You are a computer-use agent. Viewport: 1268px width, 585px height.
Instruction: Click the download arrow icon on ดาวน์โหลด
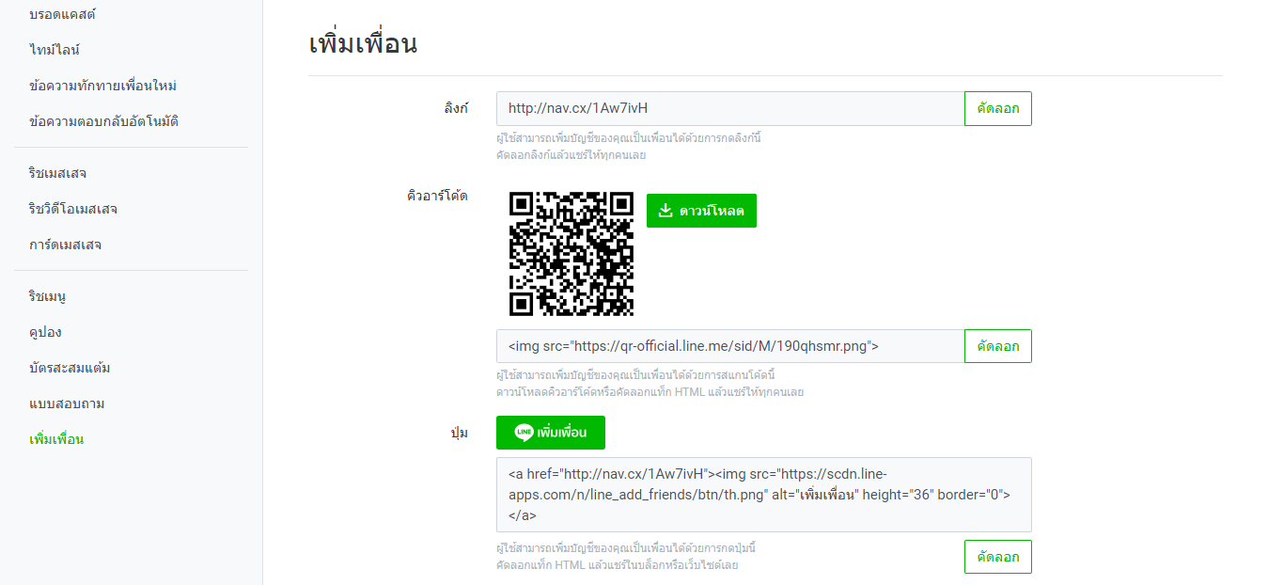point(665,211)
